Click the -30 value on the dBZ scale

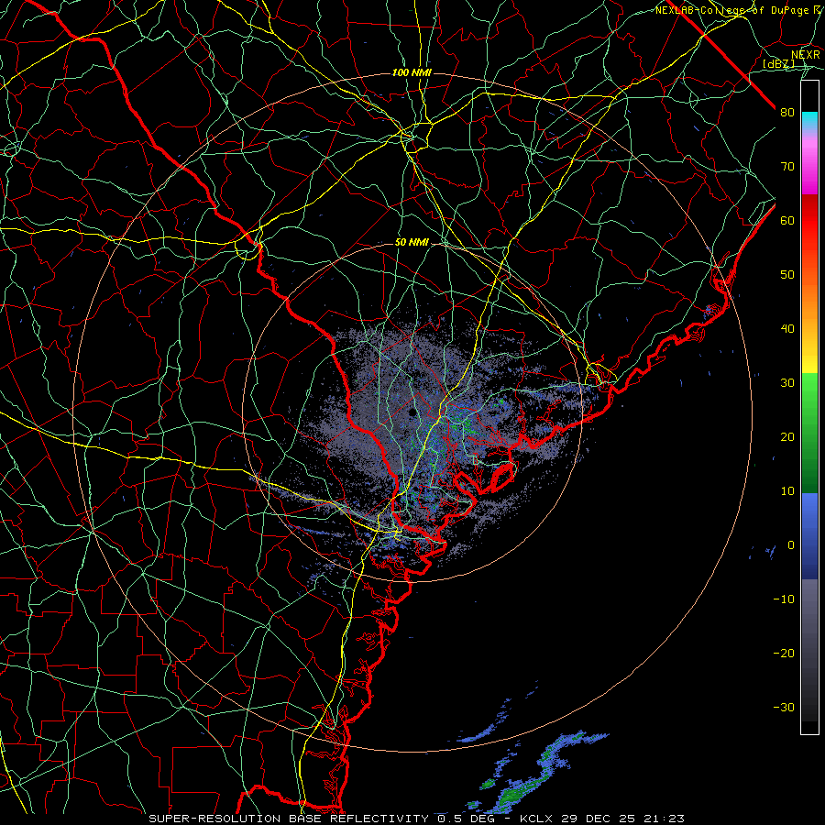point(784,708)
